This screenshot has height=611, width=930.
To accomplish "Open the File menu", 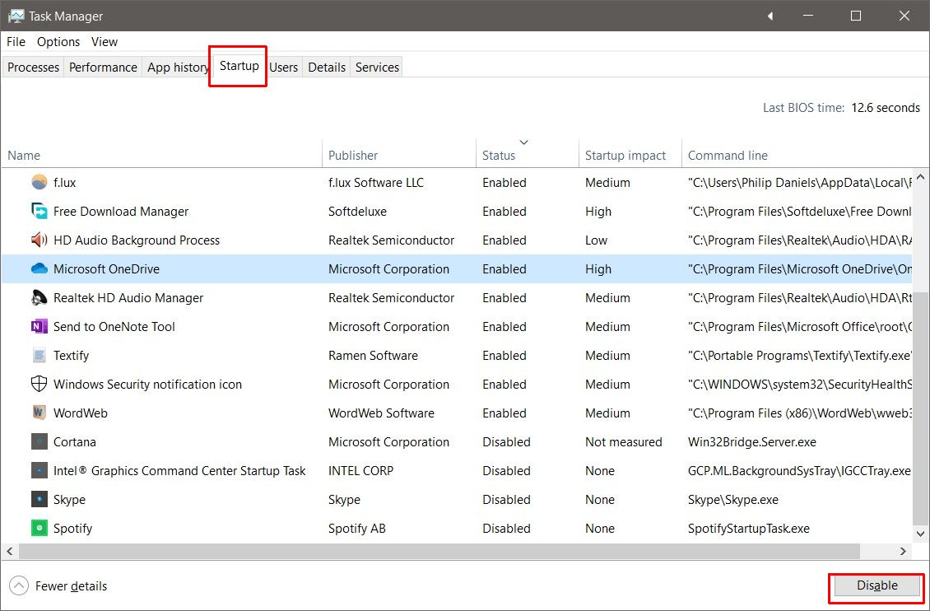I will click(x=16, y=42).
